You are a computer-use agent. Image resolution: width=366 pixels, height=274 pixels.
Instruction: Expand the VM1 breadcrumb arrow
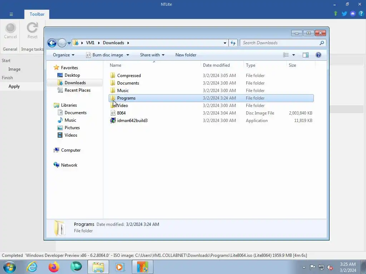pyautogui.click(x=99, y=43)
